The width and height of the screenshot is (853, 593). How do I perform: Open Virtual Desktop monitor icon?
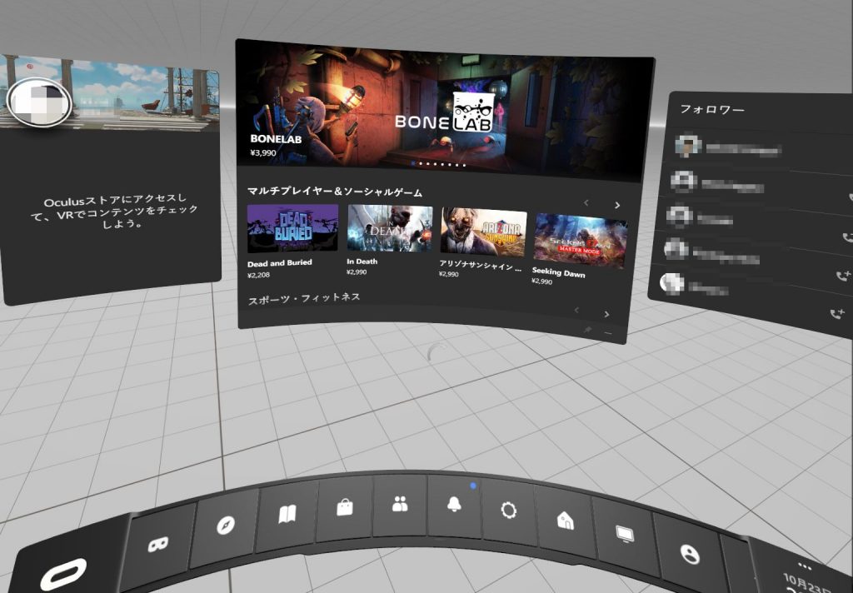click(624, 533)
